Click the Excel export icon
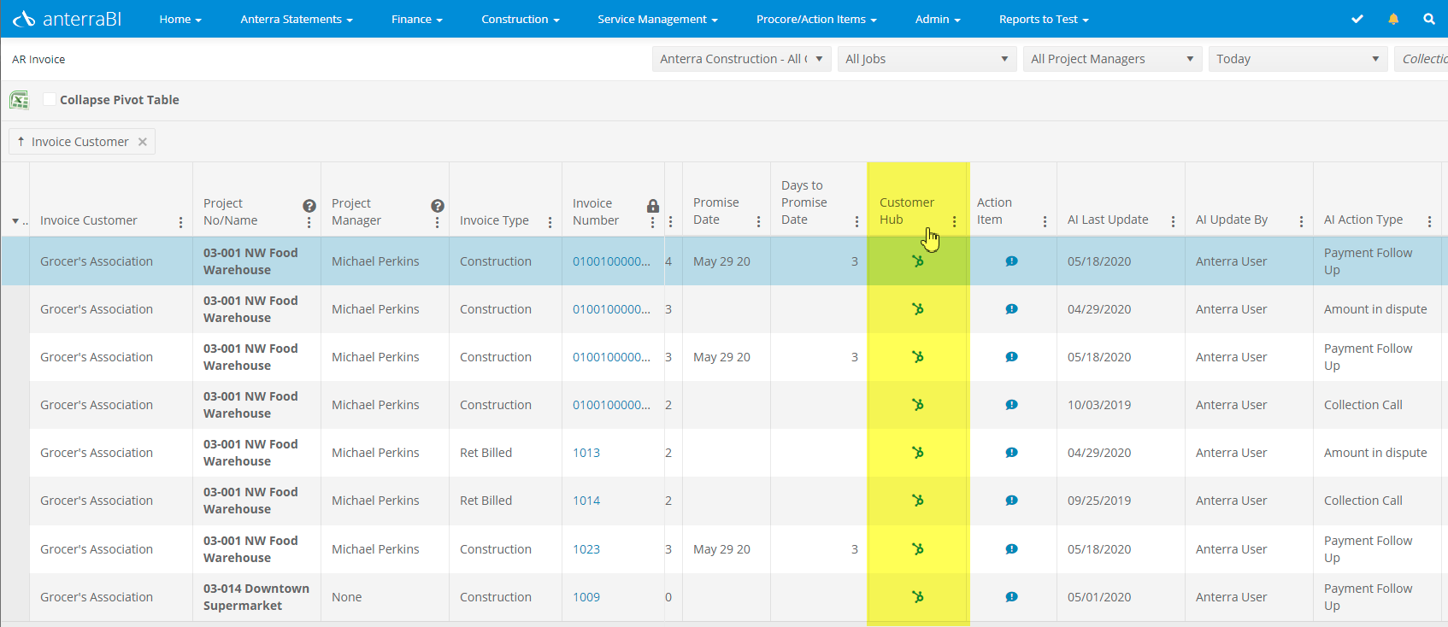Screen dimensions: 1448x627 (19, 100)
